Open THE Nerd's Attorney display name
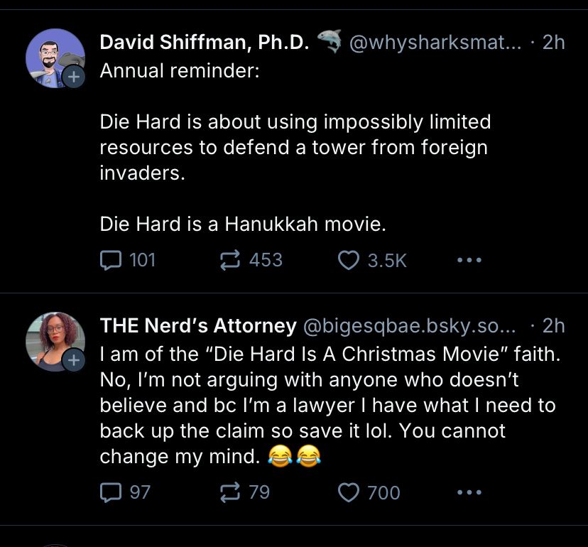This screenshot has width=588, height=547. (198, 325)
